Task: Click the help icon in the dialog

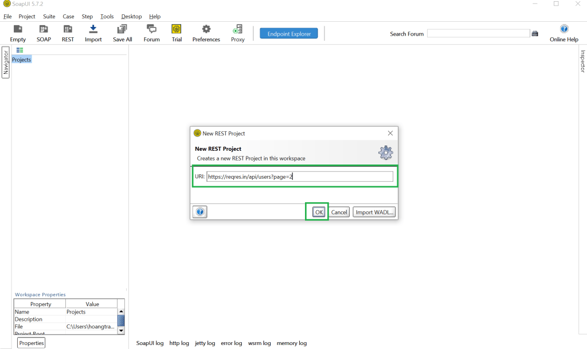Action: coord(199,212)
